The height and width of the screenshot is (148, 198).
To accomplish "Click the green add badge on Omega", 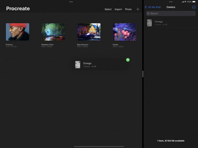I will click(x=128, y=60).
